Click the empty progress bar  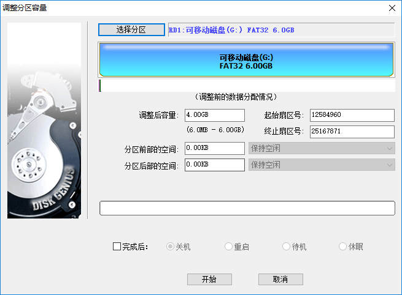click(247, 208)
